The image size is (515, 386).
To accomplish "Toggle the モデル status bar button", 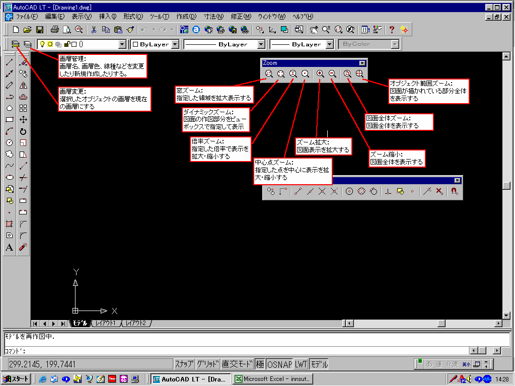I will pos(319,364).
